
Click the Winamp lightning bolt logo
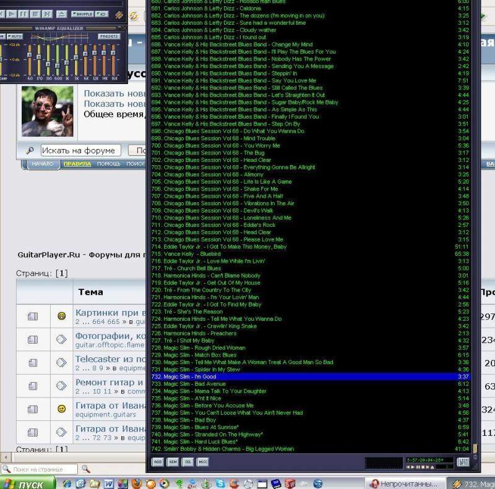[119, 15]
